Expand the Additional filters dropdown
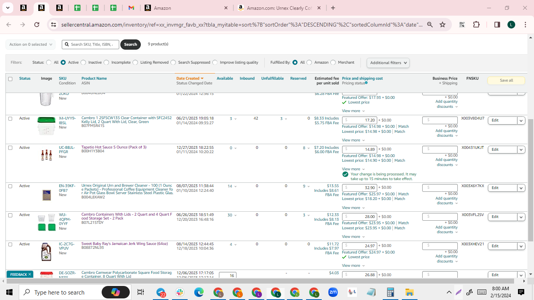Viewport: 534px width, 300px height. pos(388,62)
